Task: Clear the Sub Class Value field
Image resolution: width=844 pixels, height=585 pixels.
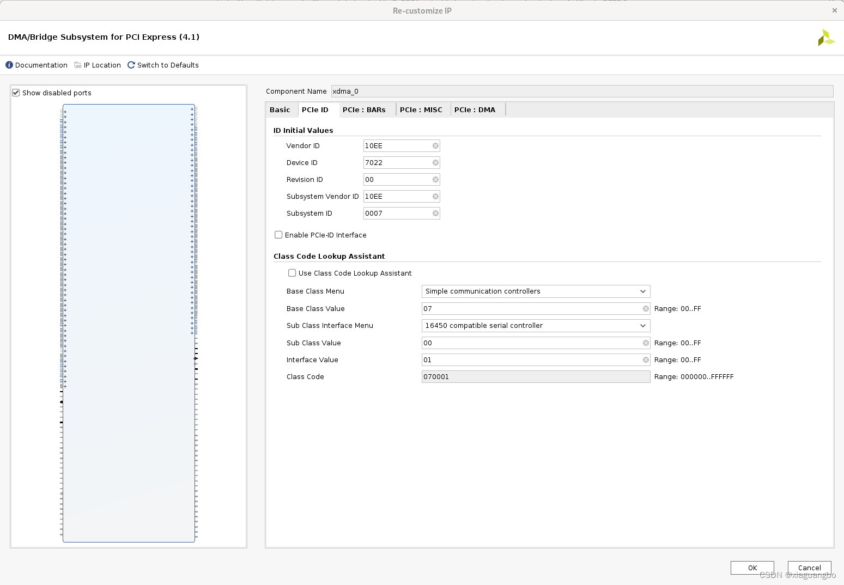Action: coord(646,343)
